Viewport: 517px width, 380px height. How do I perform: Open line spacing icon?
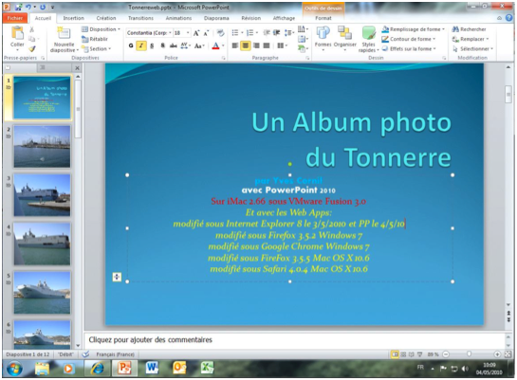288,32
